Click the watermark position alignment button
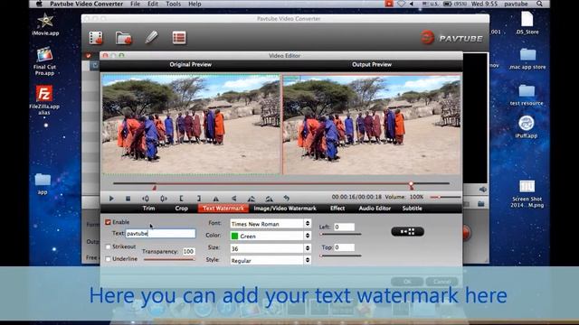This screenshot has height=325, width=579. 407,231
